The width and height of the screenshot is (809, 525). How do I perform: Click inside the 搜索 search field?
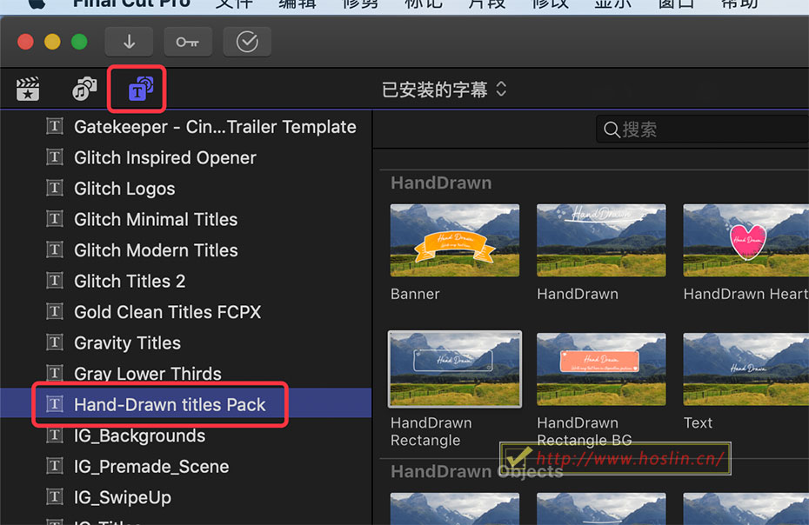tap(703, 129)
